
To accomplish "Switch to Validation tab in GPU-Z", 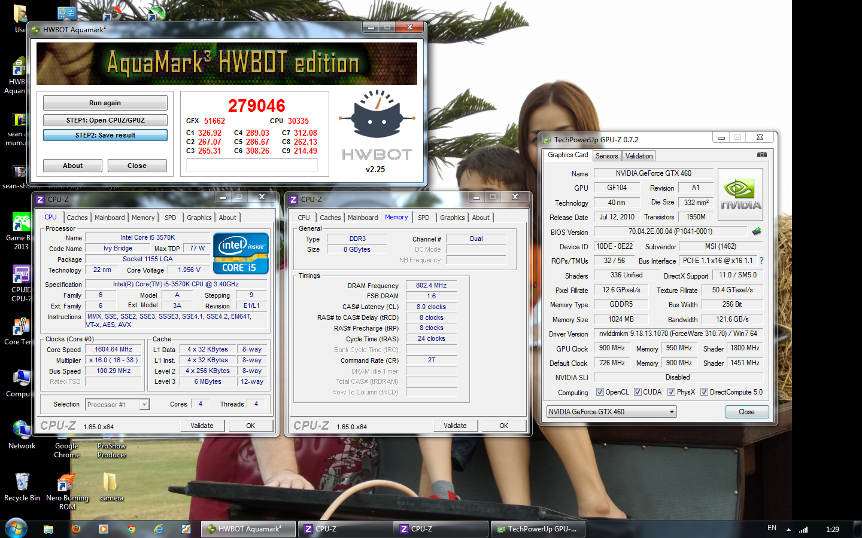I will [639, 156].
